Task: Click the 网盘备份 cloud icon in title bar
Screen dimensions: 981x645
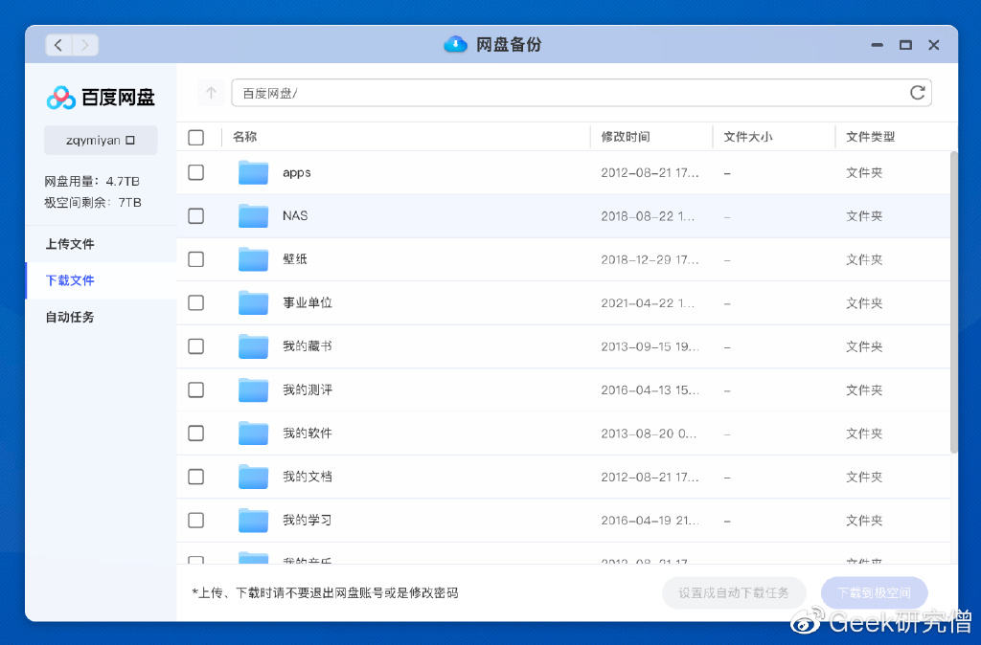Action: tap(455, 44)
